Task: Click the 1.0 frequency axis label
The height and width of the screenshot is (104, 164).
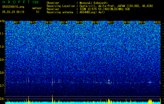Action: (2, 47)
